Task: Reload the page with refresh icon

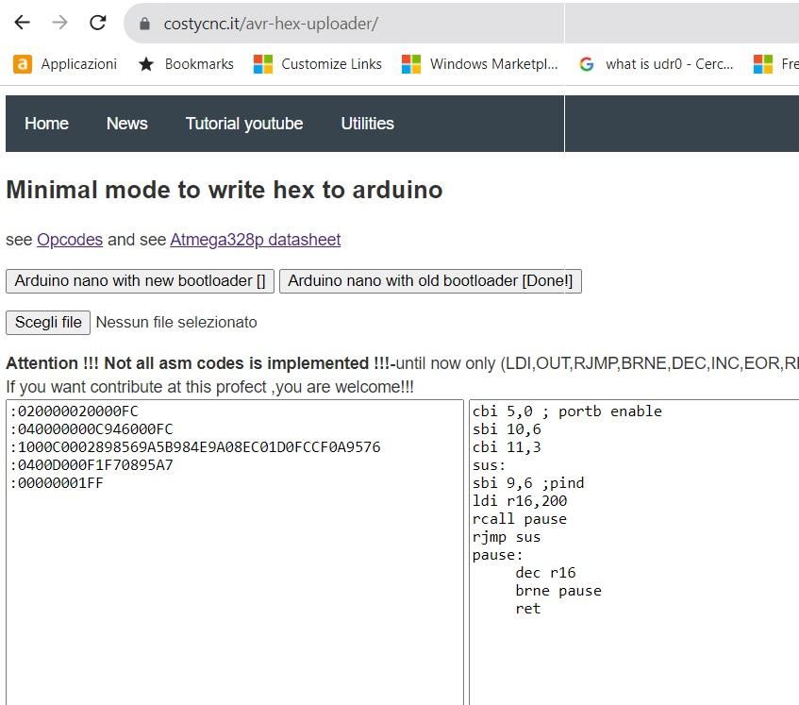Action: pyautogui.click(x=97, y=23)
